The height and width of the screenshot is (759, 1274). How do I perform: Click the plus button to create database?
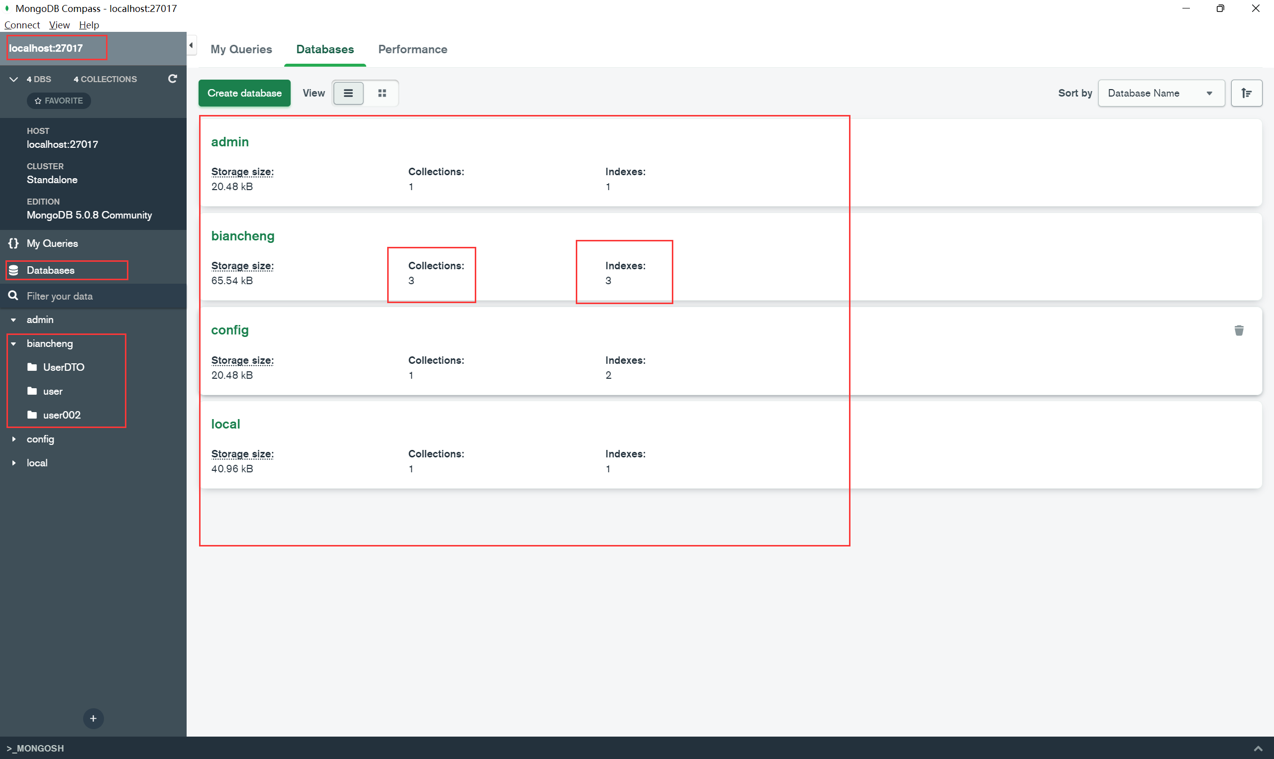(93, 719)
